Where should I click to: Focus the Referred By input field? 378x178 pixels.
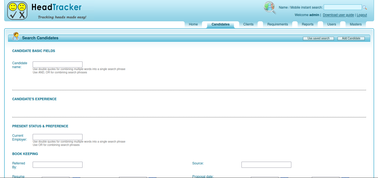58,165
